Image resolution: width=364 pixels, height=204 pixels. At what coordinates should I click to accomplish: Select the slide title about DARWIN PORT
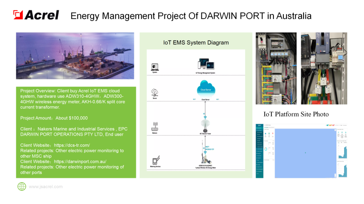point(191,16)
